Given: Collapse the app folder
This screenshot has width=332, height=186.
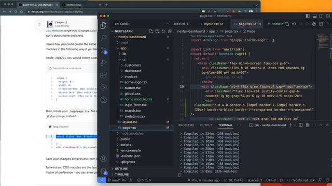Looking at the screenshot, I should point(118,48).
